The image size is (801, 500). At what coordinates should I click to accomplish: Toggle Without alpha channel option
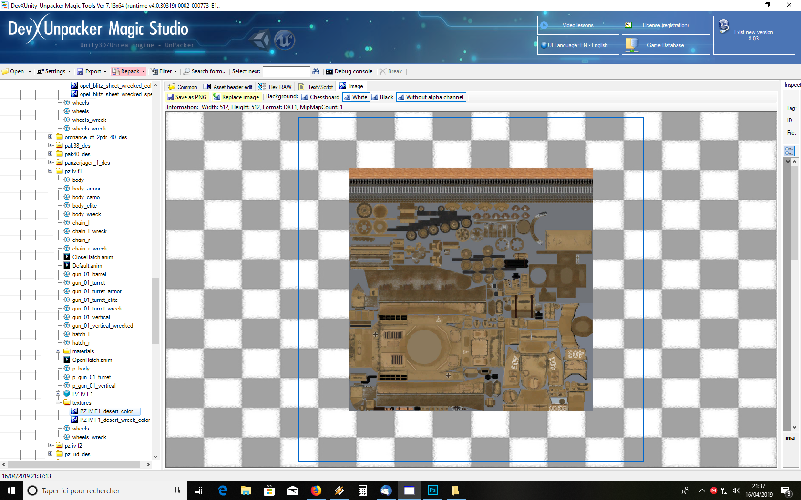pyautogui.click(x=431, y=97)
